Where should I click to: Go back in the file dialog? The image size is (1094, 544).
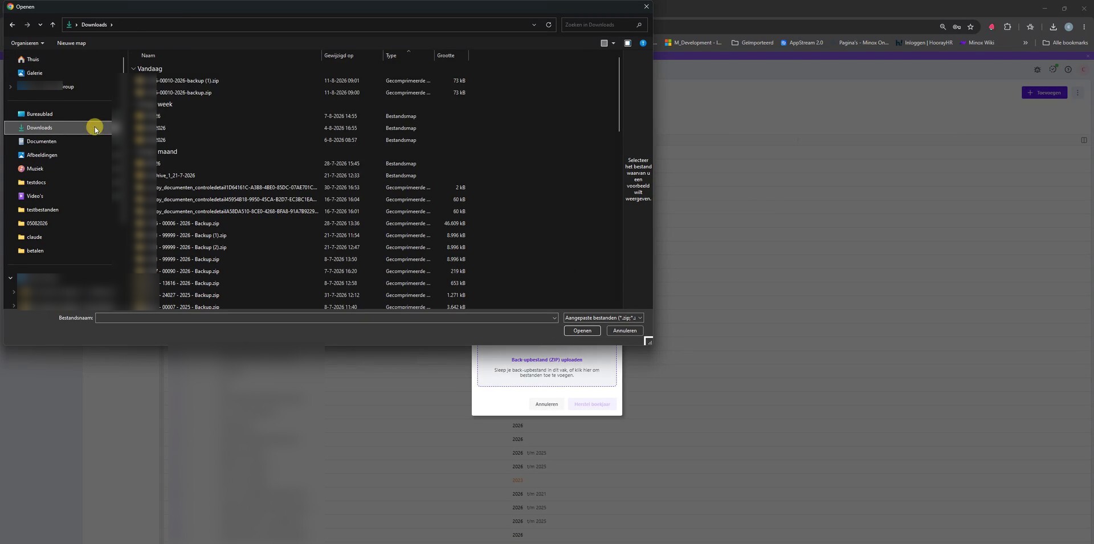coord(13,25)
